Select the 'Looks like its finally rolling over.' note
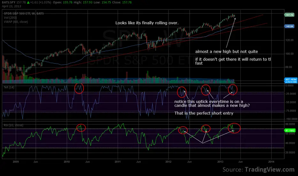298x176 pixels. (x=147, y=23)
